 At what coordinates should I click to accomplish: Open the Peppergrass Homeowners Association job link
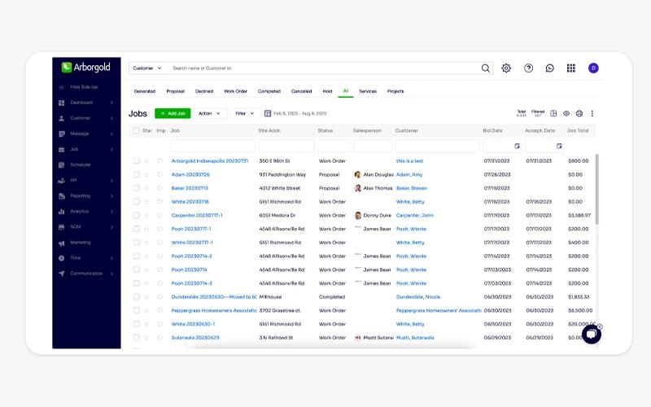214,311
